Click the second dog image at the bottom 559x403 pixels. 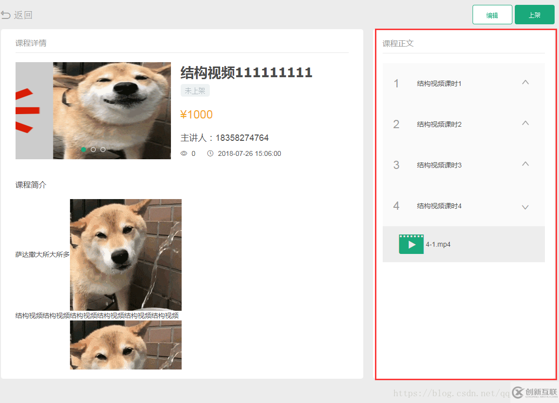pos(126,345)
